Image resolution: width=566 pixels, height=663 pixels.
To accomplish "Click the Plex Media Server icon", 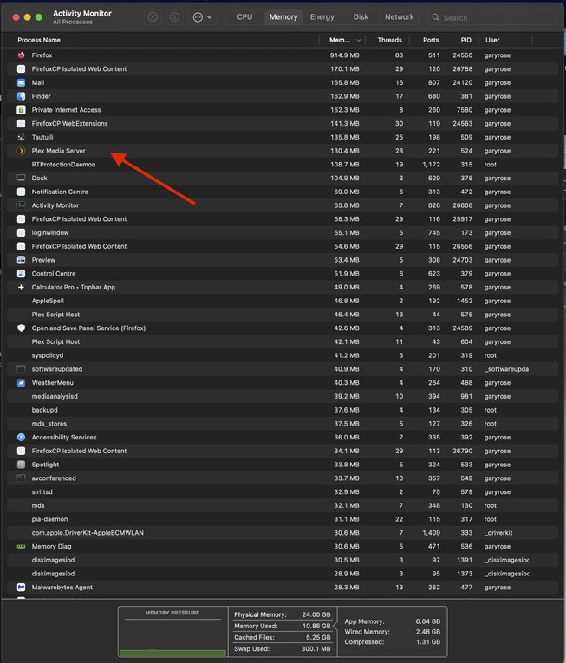I will [21, 151].
